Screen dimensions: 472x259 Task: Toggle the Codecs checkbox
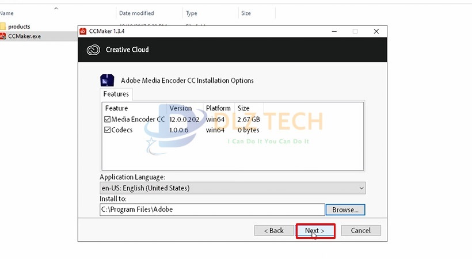(108, 130)
